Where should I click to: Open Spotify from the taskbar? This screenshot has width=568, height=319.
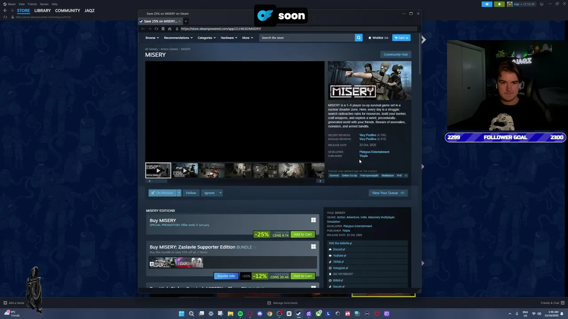click(240, 314)
